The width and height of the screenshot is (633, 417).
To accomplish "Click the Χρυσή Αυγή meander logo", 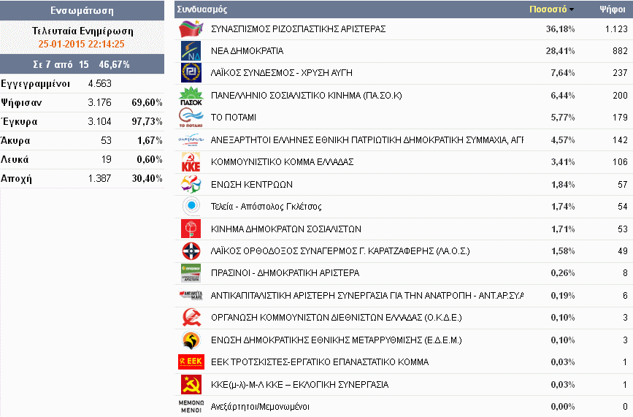I will 191,72.
